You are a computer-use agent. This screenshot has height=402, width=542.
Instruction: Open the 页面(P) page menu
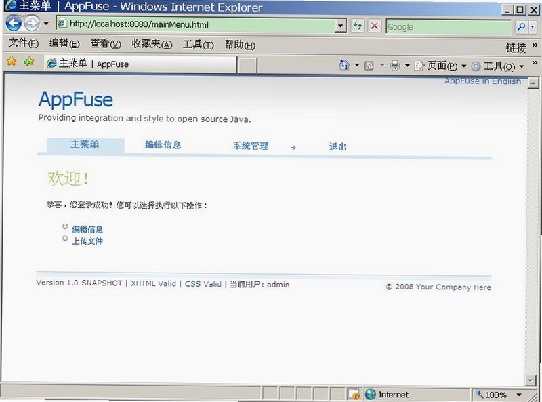pos(440,65)
